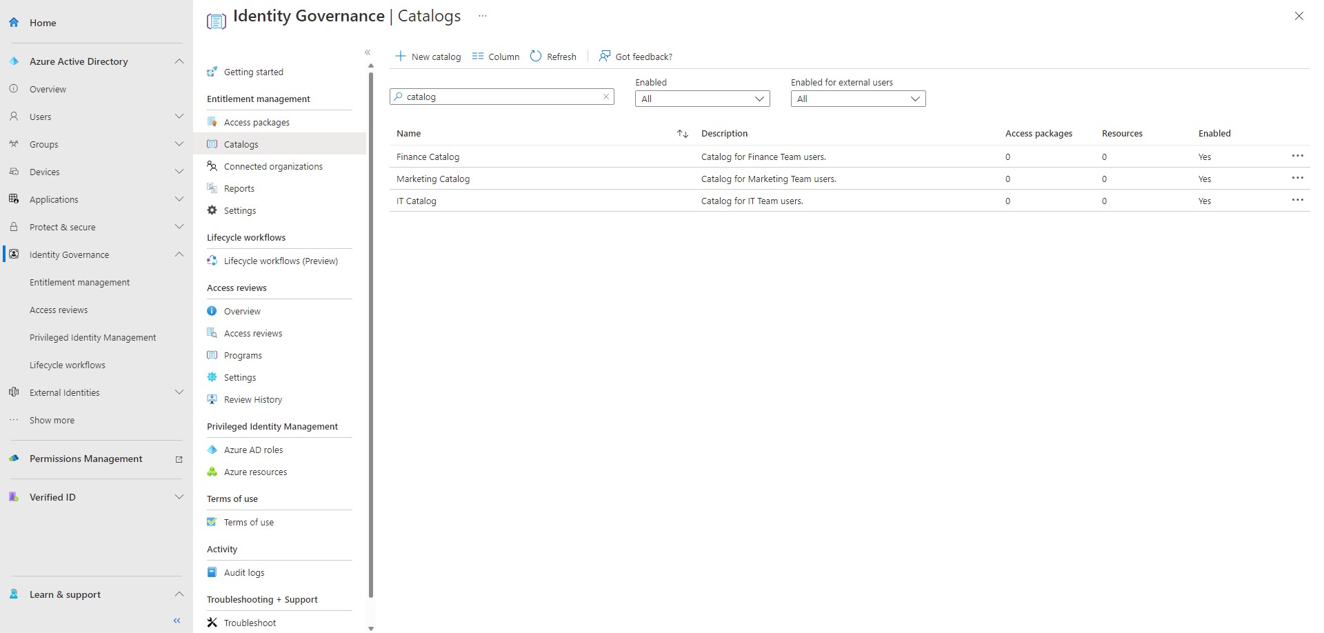Open the Enabled filter dropdown
The height and width of the screenshot is (633, 1324).
point(702,98)
